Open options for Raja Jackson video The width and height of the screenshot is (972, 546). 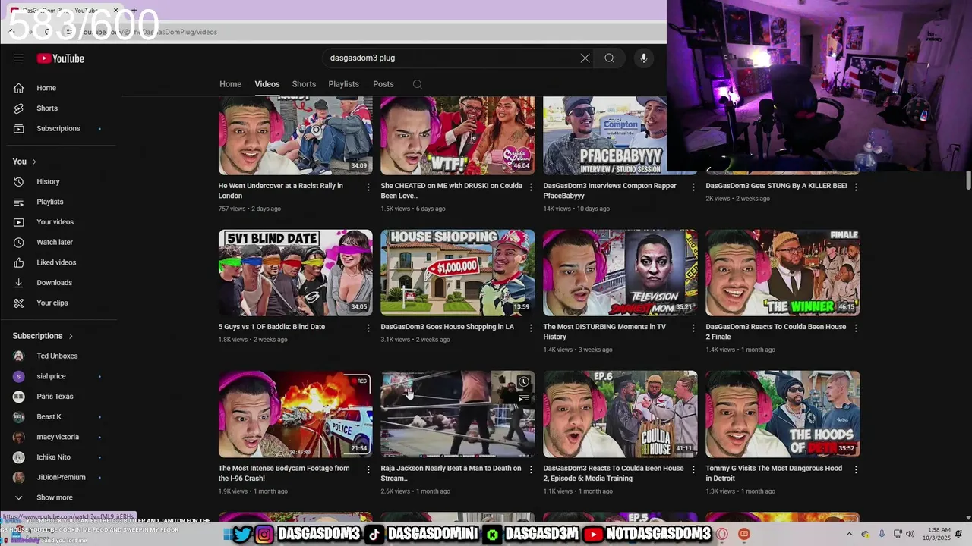pyautogui.click(x=531, y=469)
